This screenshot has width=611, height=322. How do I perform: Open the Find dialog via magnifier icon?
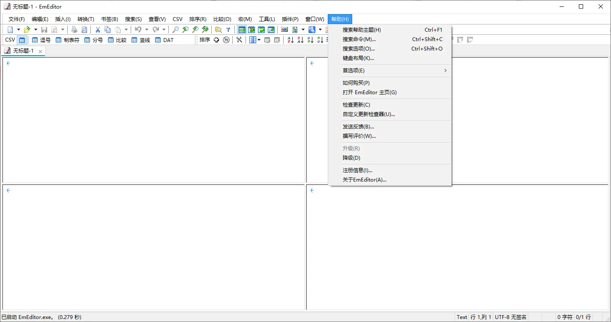point(175,29)
